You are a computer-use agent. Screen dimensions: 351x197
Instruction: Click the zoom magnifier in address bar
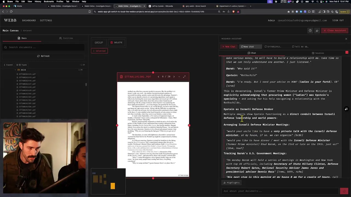[219, 11]
